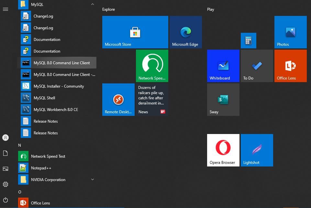Open the Sway tile
The height and width of the screenshot is (208, 311).
[223, 100]
